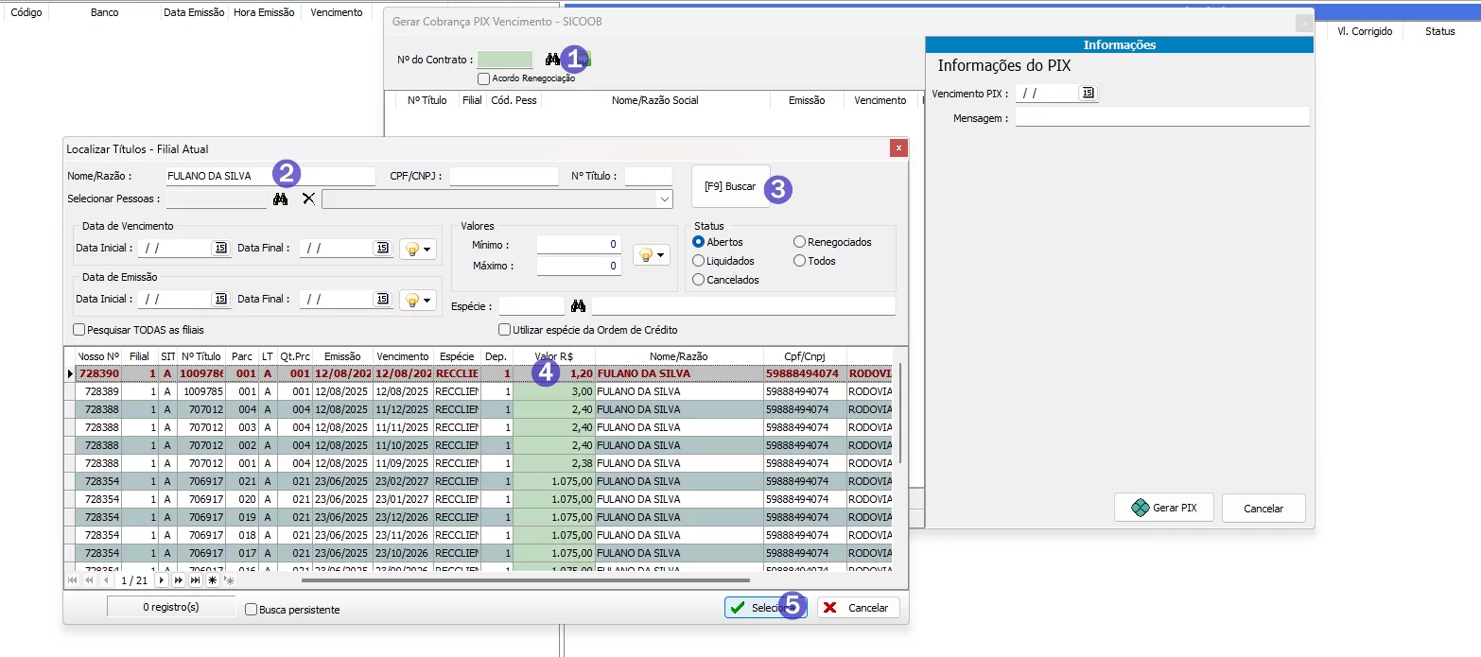Open calendar for Data de Vencimento initial date
Screen dimensions: 1481x657
pos(220,248)
